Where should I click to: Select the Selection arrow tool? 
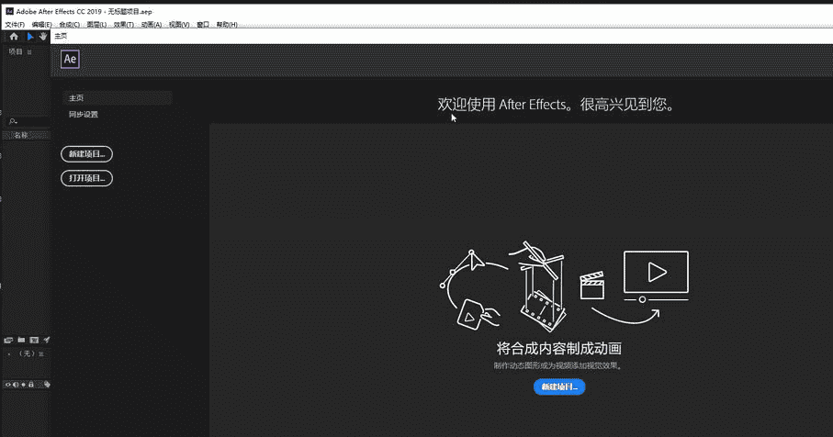click(x=29, y=37)
